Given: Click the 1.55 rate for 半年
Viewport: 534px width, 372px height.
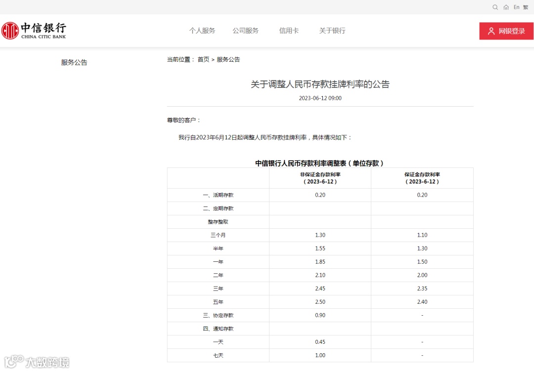Looking at the screenshot, I should [x=320, y=248].
